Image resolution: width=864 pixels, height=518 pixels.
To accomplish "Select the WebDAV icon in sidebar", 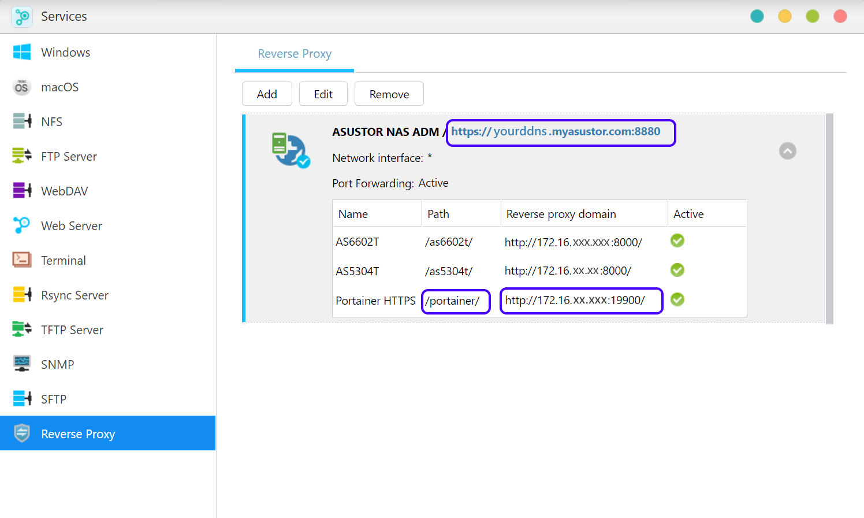I will (x=22, y=191).
